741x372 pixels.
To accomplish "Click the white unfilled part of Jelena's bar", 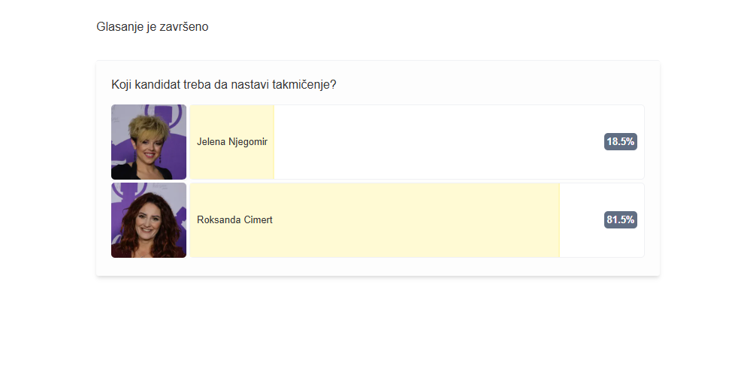I will (x=436, y=142).
